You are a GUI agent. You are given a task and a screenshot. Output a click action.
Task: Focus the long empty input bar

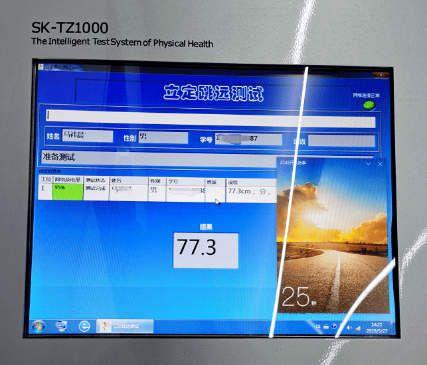click(211, 118)
